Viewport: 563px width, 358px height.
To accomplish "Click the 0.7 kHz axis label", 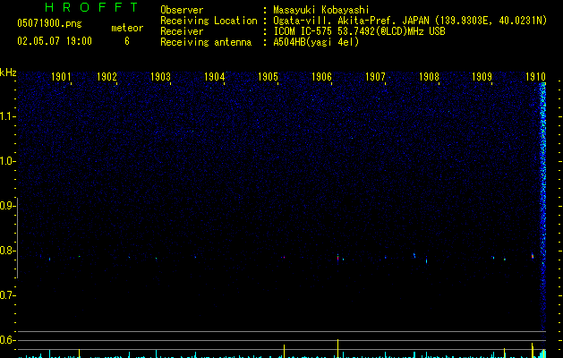I will (7, 295).
